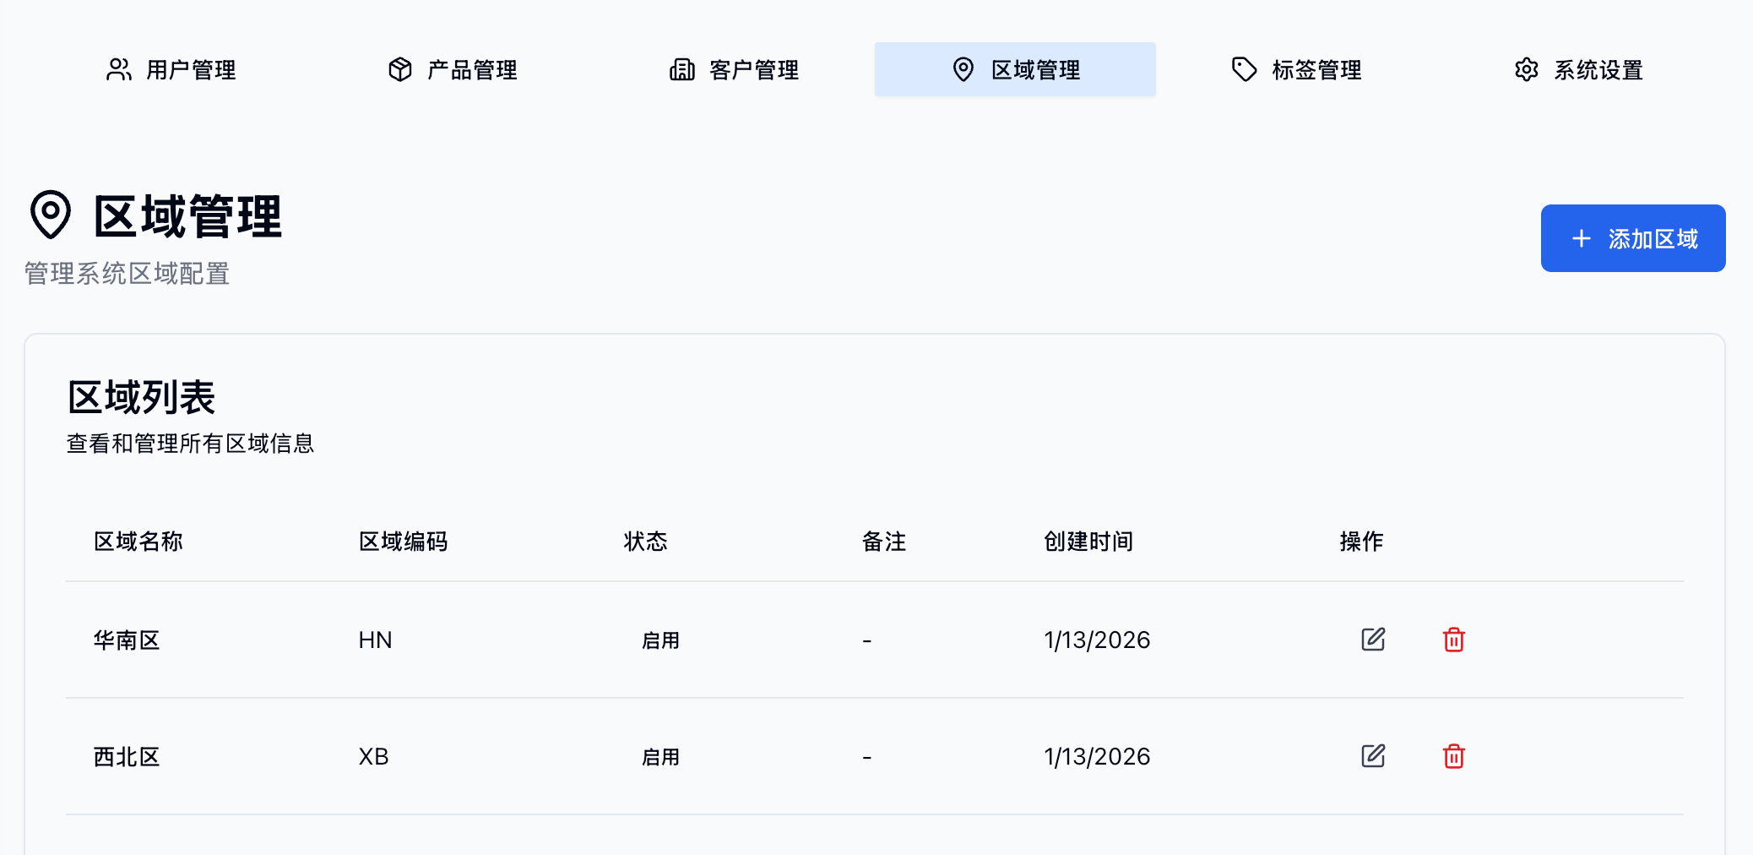The height and width of the screenshot is (855, 1753).
Task: Select the 启用 status text for 华南区
Action: pos(659,640)
